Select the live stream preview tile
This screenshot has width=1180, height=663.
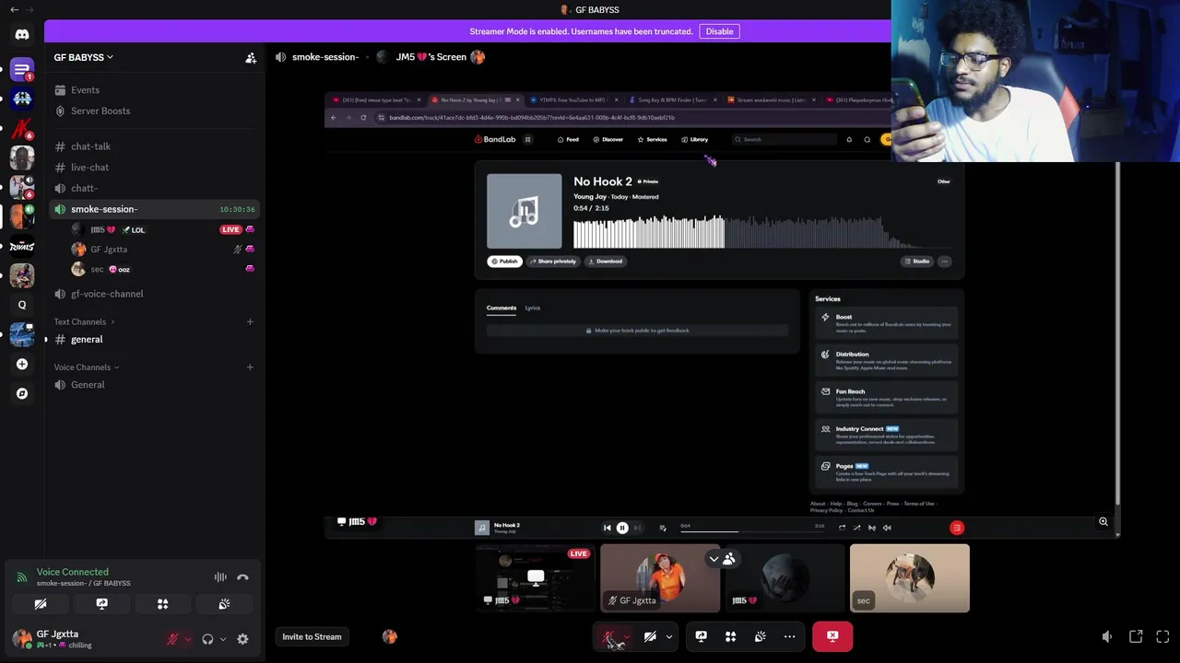click(536, 578)
